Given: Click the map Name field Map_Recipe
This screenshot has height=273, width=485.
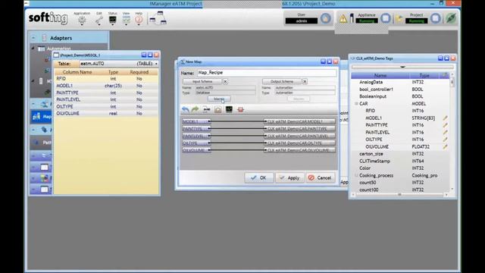Looking at the screenshot, I should [x=267, y=73].
